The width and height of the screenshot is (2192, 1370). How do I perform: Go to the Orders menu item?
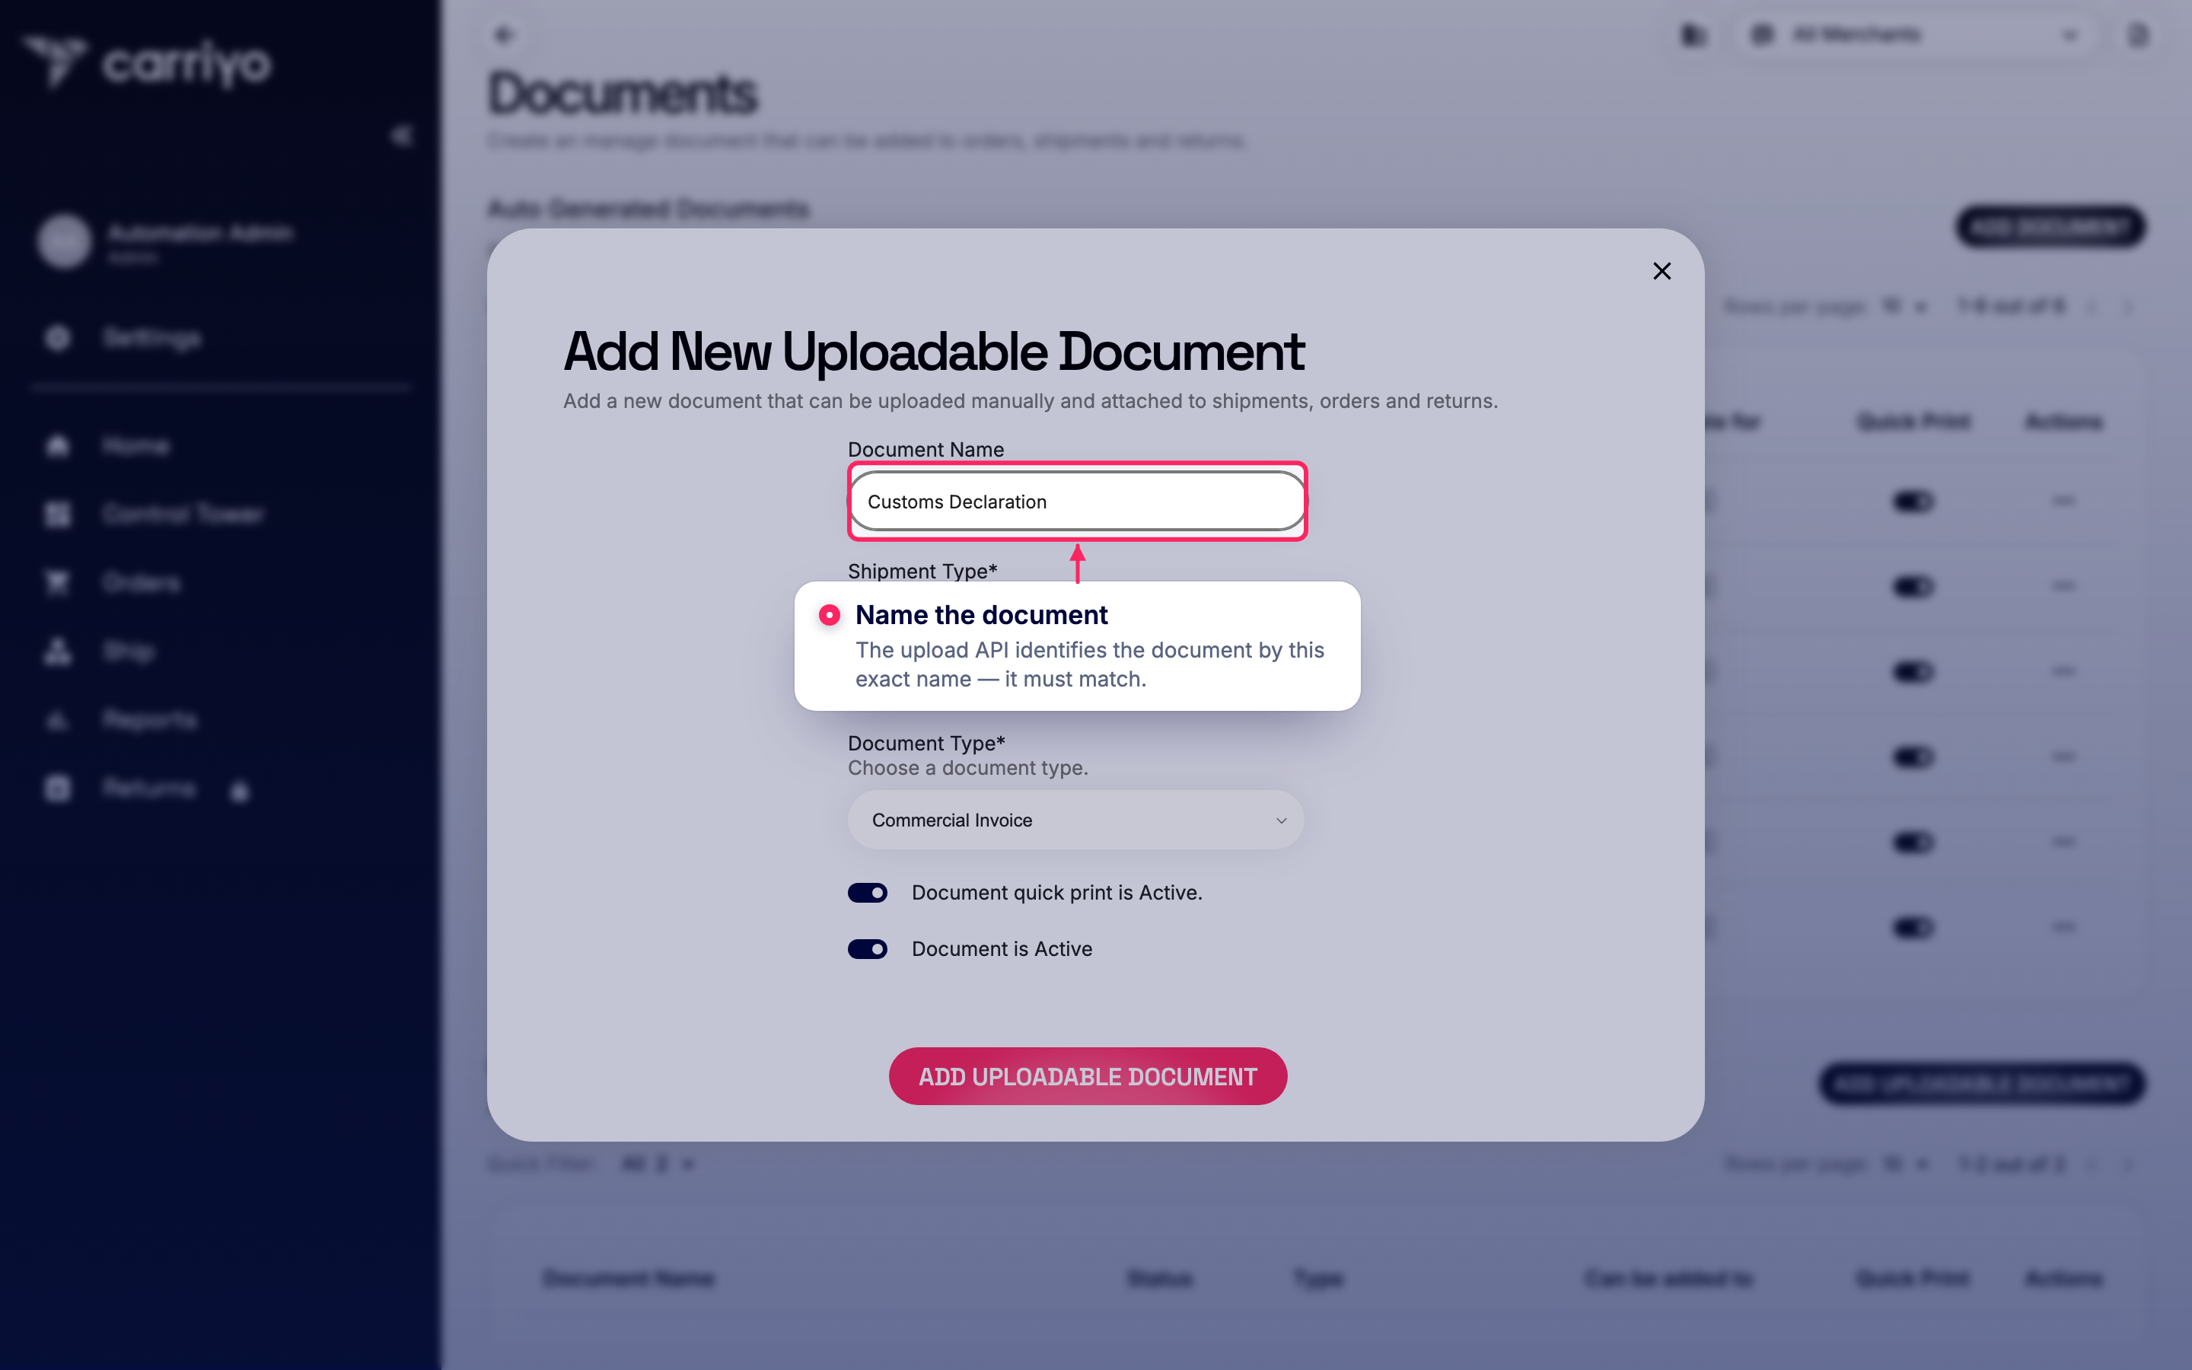click(142, 582)
